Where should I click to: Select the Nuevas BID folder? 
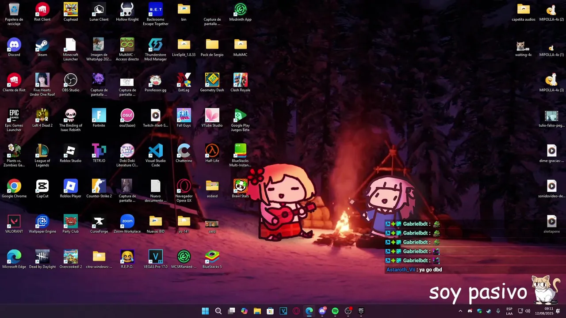[x=156, y=224]
